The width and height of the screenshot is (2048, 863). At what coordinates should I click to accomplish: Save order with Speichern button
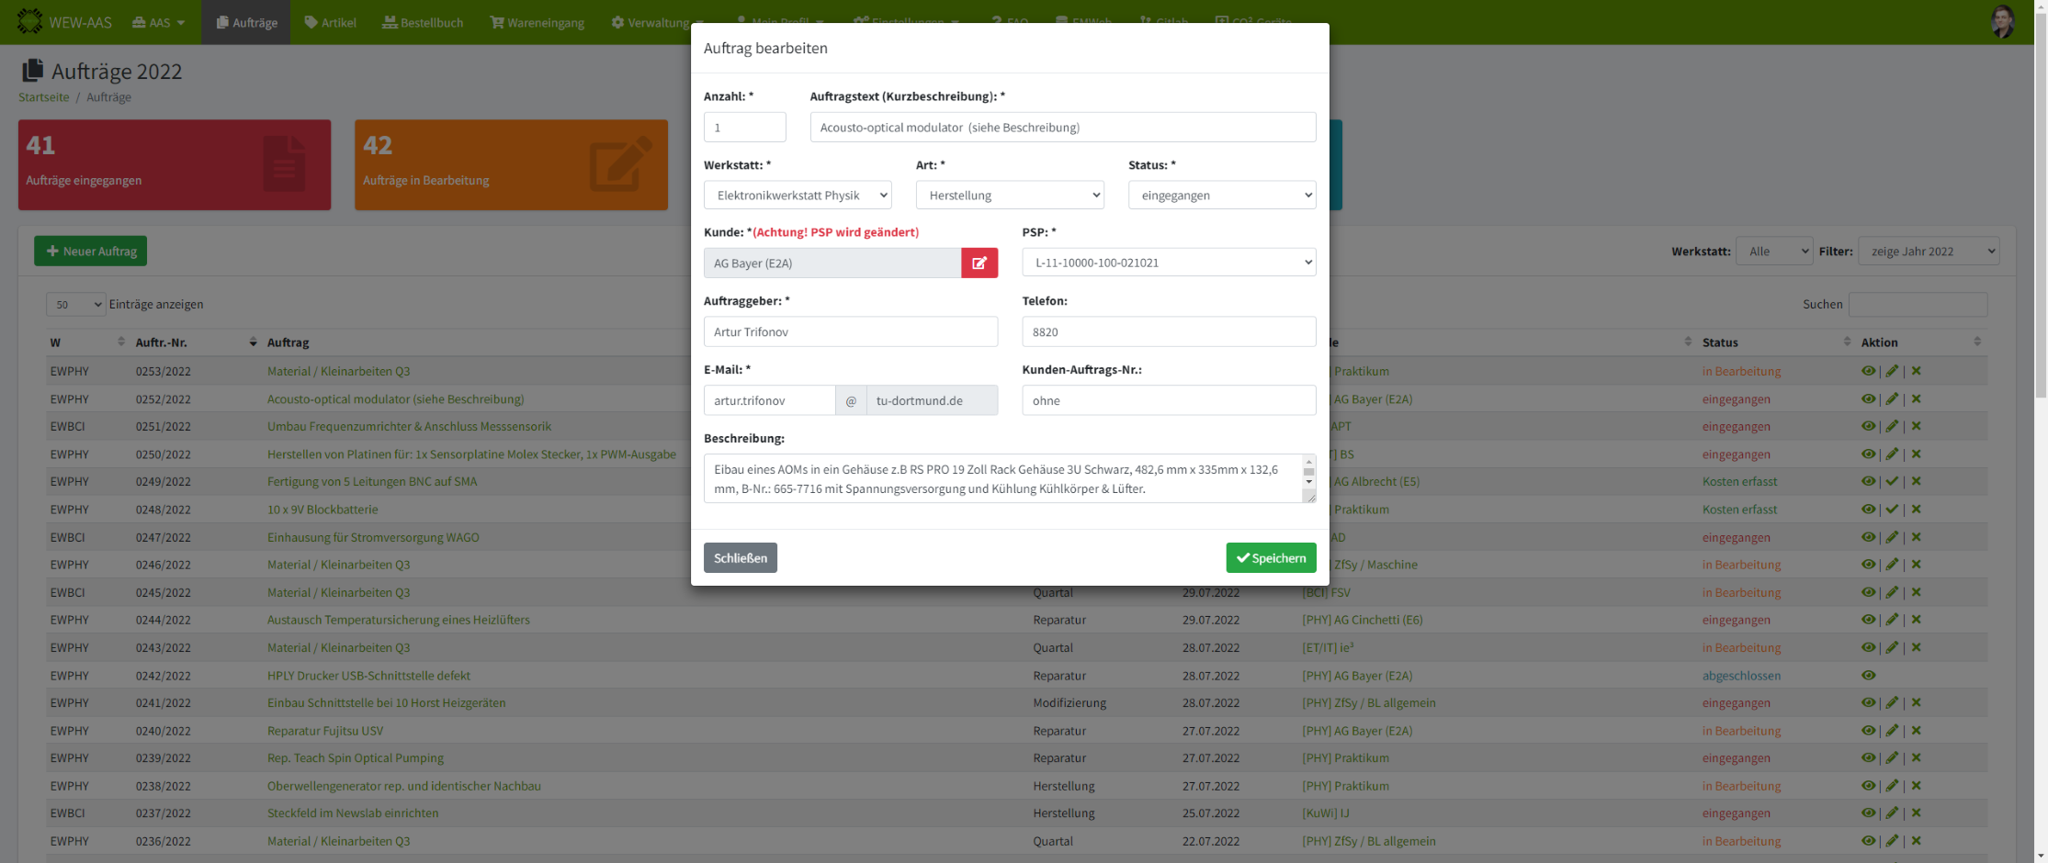click(1271, 558)
